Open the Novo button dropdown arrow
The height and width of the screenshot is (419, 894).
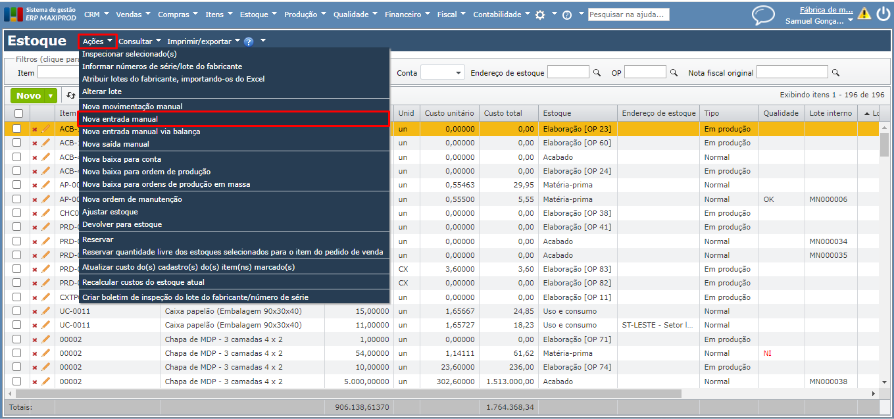tap(51, 96)
